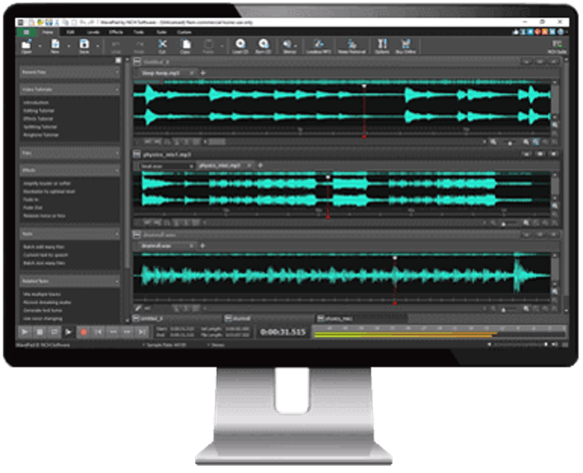This screenshot has width=583, height=473.
Task: Click the Play button in transport bar
Action: 25,332
